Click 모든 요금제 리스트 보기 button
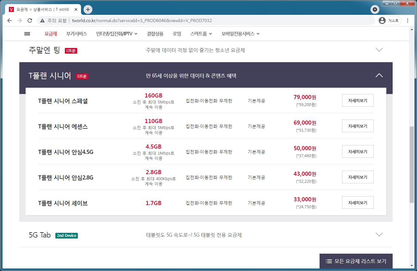This screenshot has height=271, width=417. pyautogui.click(x=356, y=261)
